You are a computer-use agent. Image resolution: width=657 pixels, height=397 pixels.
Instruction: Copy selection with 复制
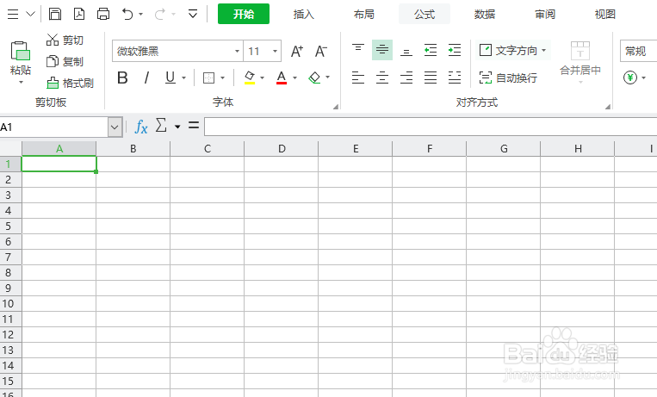65,62
